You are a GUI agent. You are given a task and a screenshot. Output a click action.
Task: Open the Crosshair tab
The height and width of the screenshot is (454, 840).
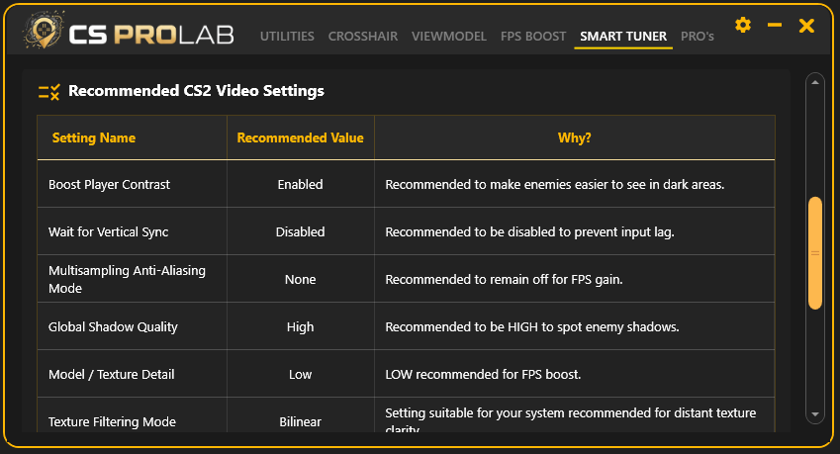coord(363,37)
